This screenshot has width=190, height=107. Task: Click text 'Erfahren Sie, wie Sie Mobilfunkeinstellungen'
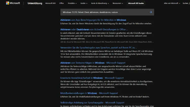(105, 97)
